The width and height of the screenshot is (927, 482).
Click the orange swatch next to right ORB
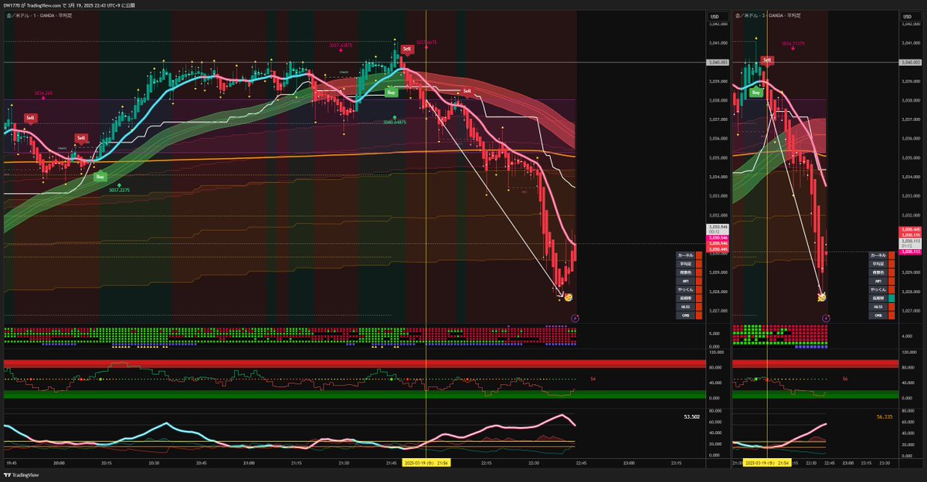(x=891, y=315)
